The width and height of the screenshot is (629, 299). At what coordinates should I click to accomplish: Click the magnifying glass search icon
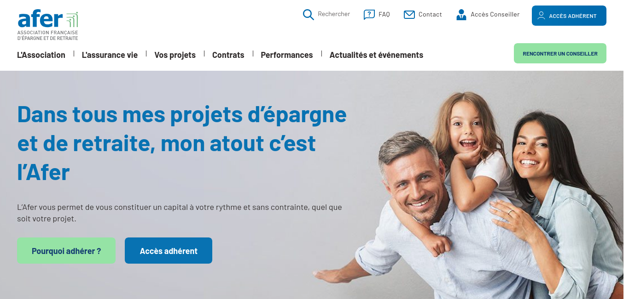click(x=309, y=15)
